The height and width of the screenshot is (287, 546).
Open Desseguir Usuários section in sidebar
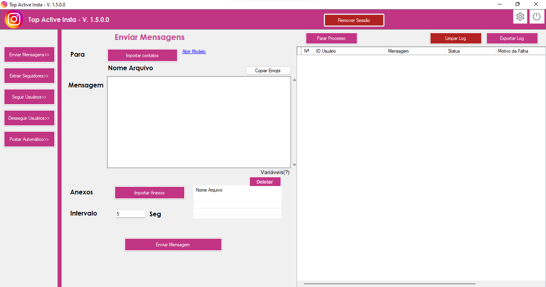pyautogui.click(x=29, y=118)
